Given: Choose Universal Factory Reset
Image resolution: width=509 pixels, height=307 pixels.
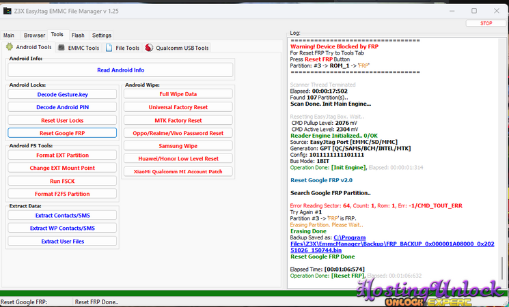Looking at the screenshot, I should (x=178, y=107).
